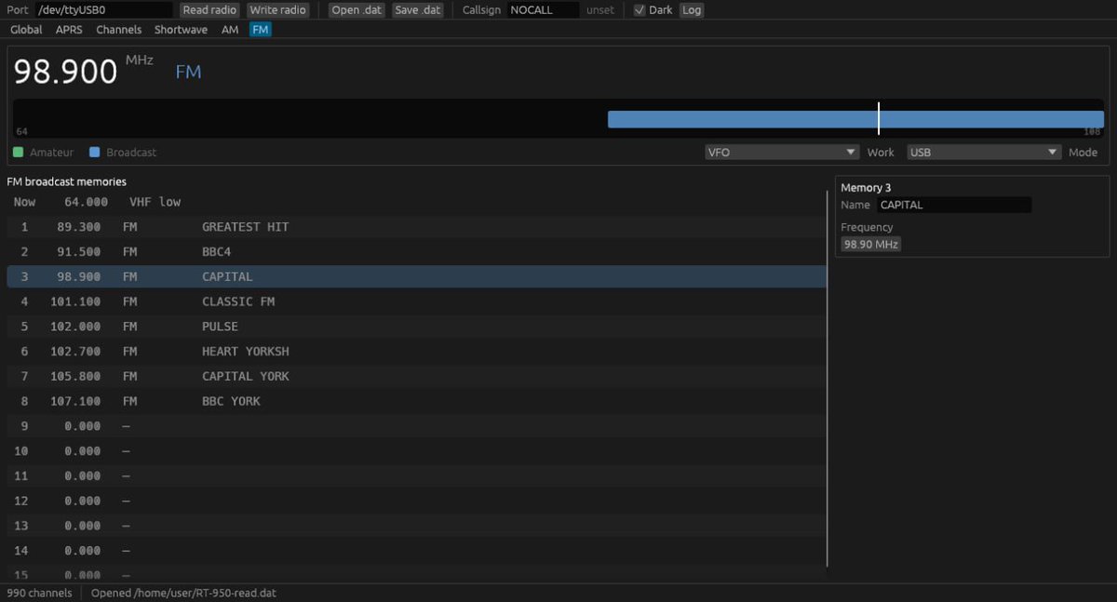The height and width of the screenshot is (602, 1117).
Task: Click the white marker on the frequency band bar
Action: [x=879, y=119]
